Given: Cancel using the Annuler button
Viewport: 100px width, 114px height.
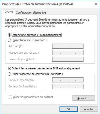Looking at the screenshot, I should click(x=89, y=109).
